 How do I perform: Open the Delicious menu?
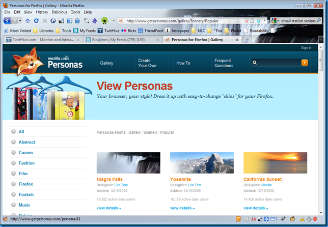click(x=60, y=12)
